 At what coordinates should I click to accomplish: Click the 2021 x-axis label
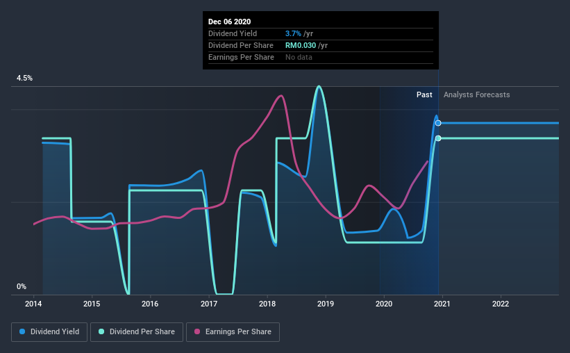point(442,304)
